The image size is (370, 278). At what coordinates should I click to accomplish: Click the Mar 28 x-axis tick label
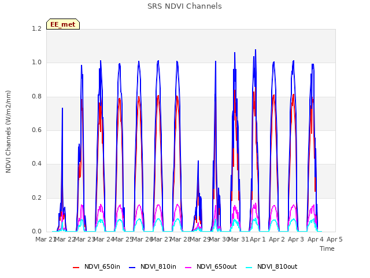tap(180, 239)
